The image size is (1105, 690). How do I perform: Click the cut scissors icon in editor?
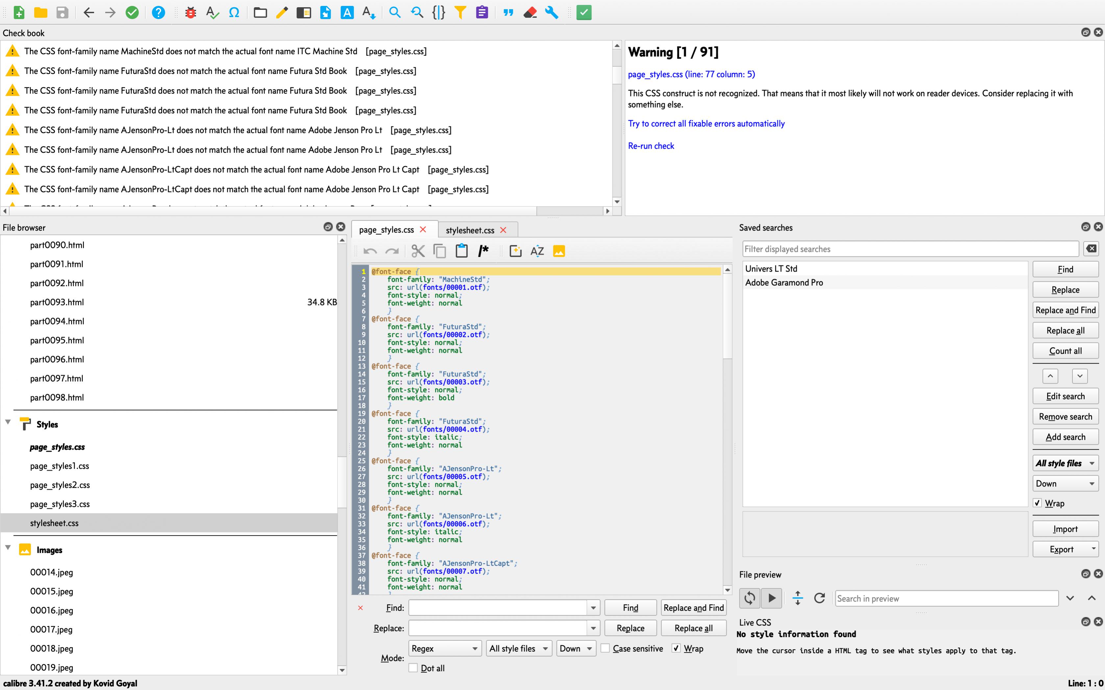418,251
